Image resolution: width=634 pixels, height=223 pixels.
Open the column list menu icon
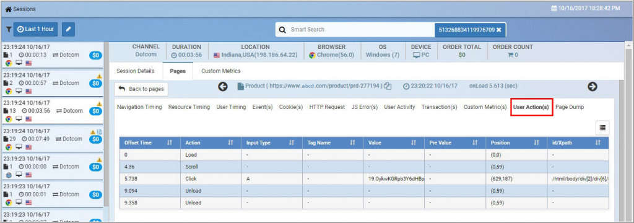pos(602,128)
